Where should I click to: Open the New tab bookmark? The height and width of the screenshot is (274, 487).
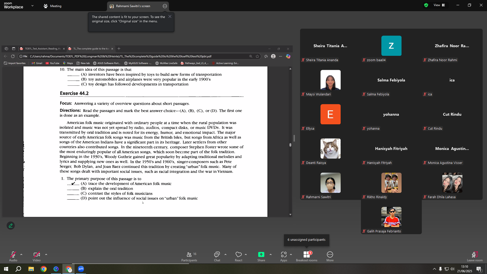pos(83,63)
